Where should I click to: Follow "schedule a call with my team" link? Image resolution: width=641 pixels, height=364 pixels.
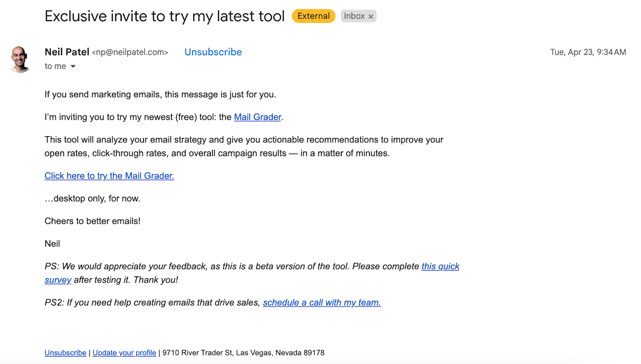(x=321, y=303)
